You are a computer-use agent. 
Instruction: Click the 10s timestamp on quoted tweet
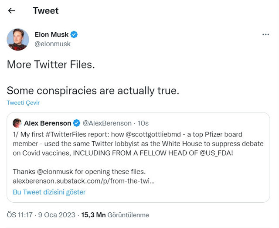coord(143,123)
